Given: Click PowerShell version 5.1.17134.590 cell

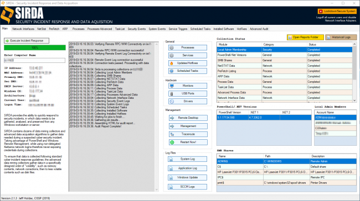Looking at the screenshot, I should coord(233,118).
